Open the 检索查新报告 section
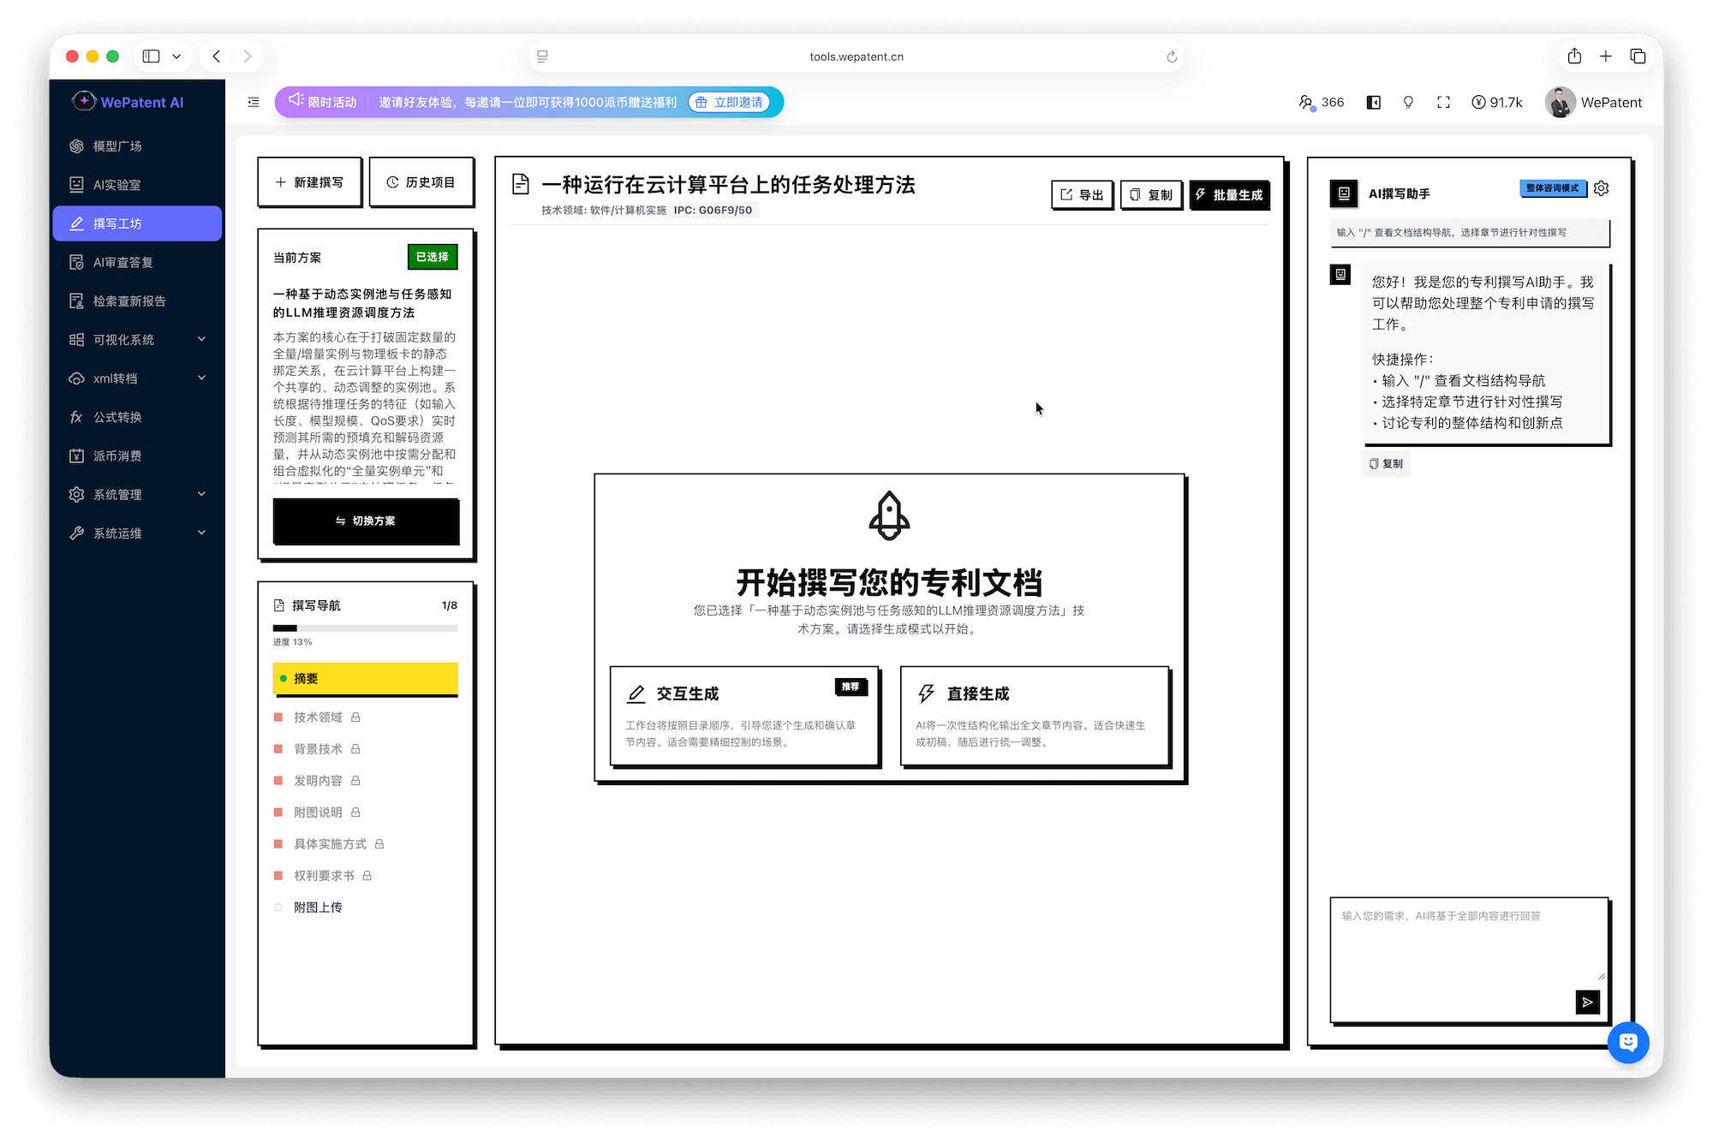1713x1143 pixels. coord(128,301)
